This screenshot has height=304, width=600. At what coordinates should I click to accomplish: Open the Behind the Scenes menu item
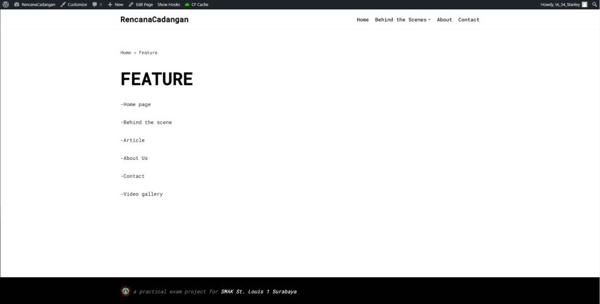click(401, 20)
